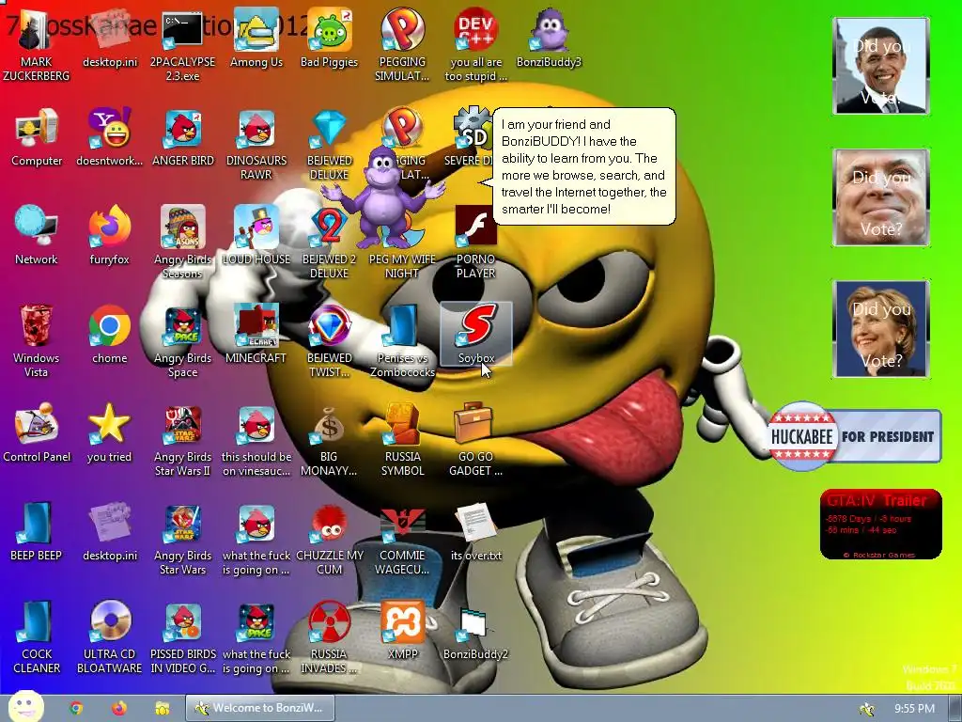The height and width of the screenshot is (722, 962).
Task: Click the 9:55 PM taskbar clock
Action: click(914, 709)
